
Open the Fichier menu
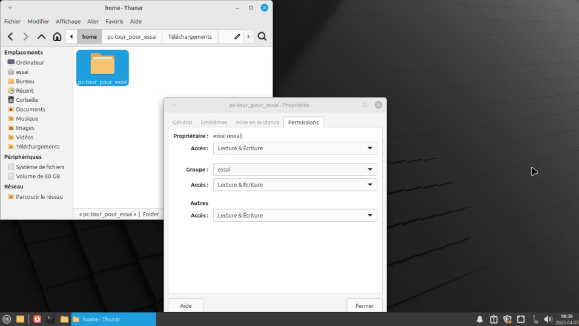(x=12, y=21)
